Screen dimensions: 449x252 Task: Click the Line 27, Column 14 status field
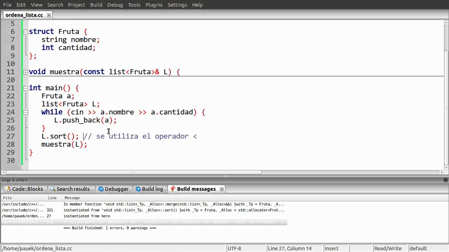click(x=294, y=248)
